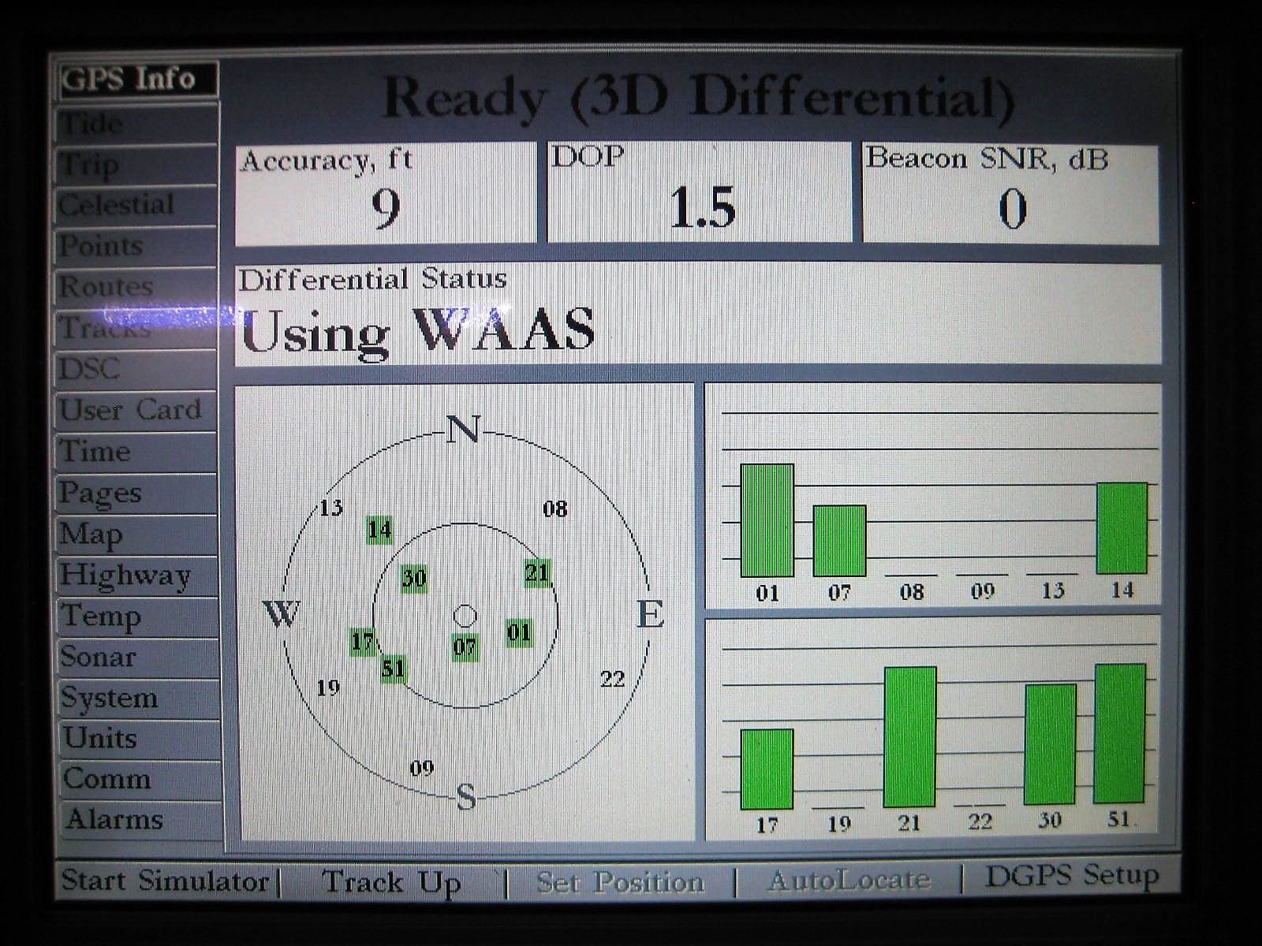Click the center position circle in sky view
The height and width of the screenshot is (946, 1262).
click(465, 616)
